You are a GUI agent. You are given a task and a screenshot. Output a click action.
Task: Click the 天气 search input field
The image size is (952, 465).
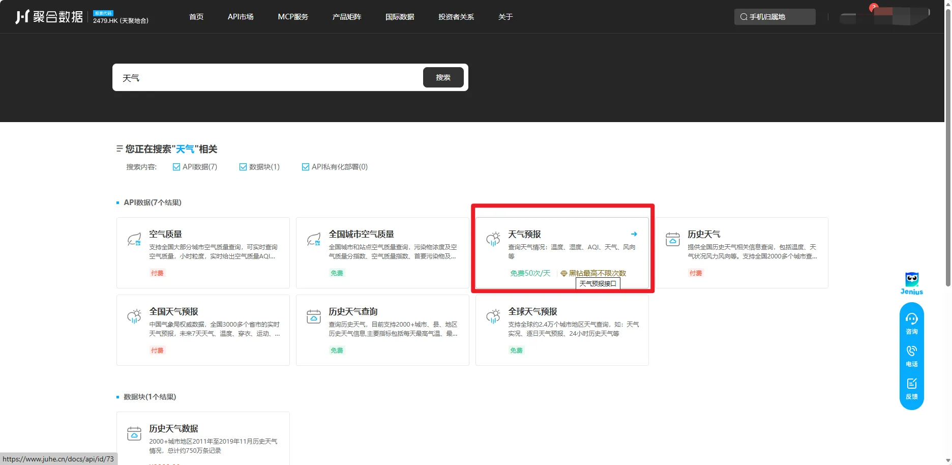268,77
